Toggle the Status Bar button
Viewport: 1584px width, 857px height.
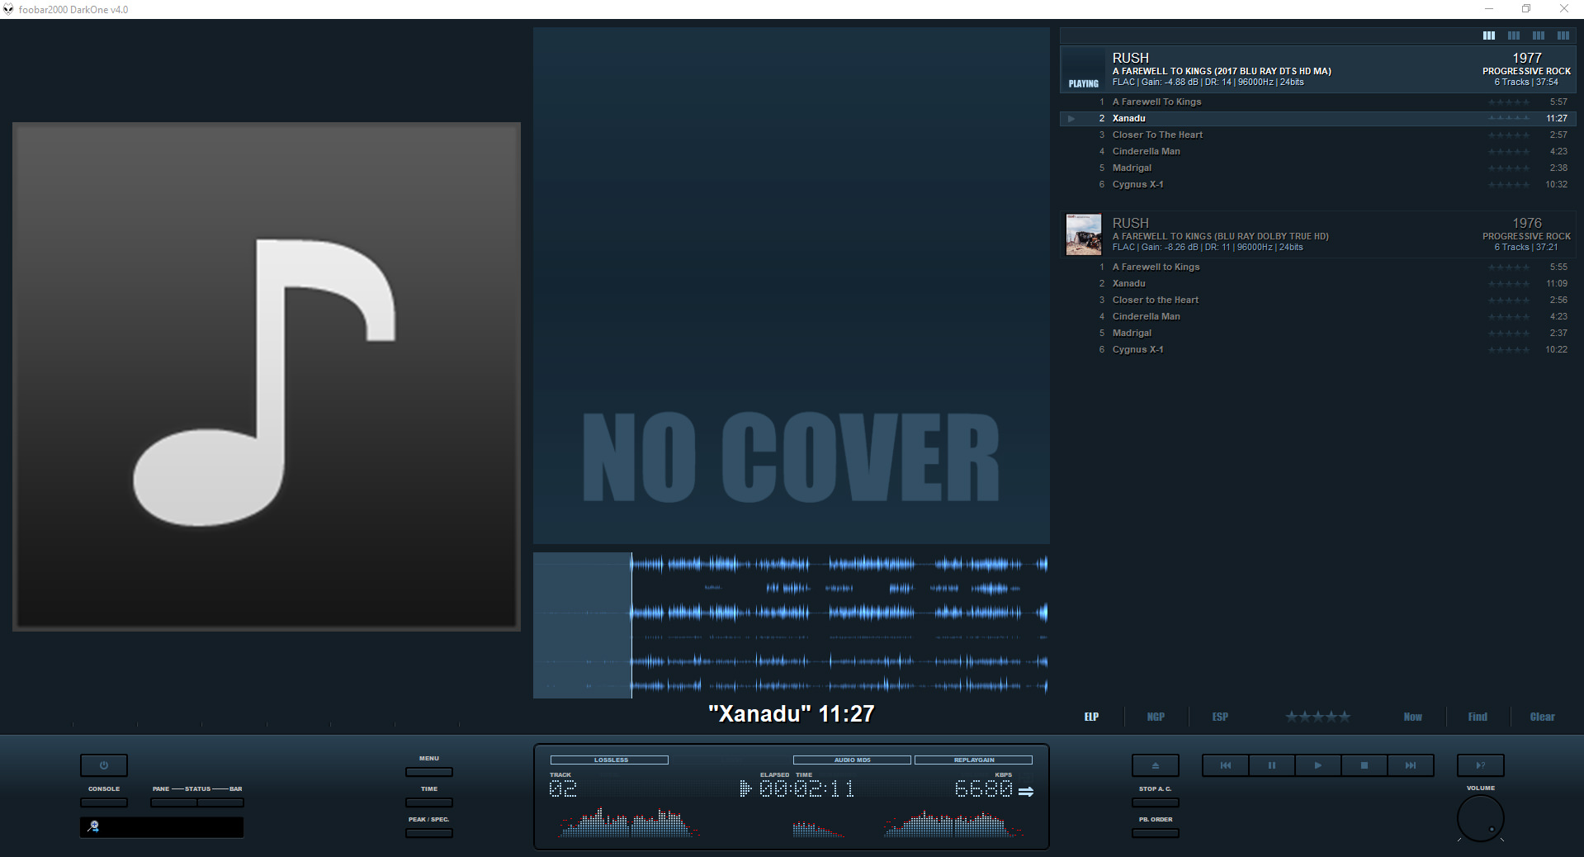220,802
